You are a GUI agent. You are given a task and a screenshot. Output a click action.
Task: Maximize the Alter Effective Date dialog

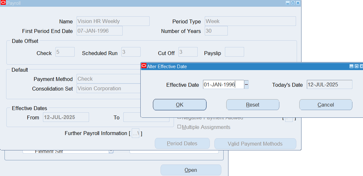pos(356,66)
